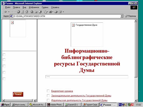Click the Ru language indicator in tray
This screenshot has width=143, height=107.
tap(120, 105)
